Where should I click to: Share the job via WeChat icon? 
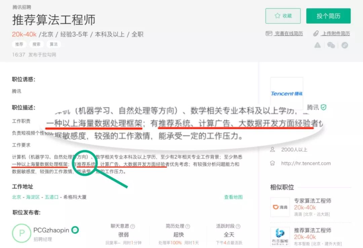(x=331, y=45)
